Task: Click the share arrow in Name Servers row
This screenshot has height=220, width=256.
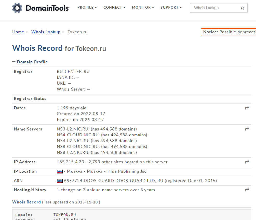Action: (247, 129)
